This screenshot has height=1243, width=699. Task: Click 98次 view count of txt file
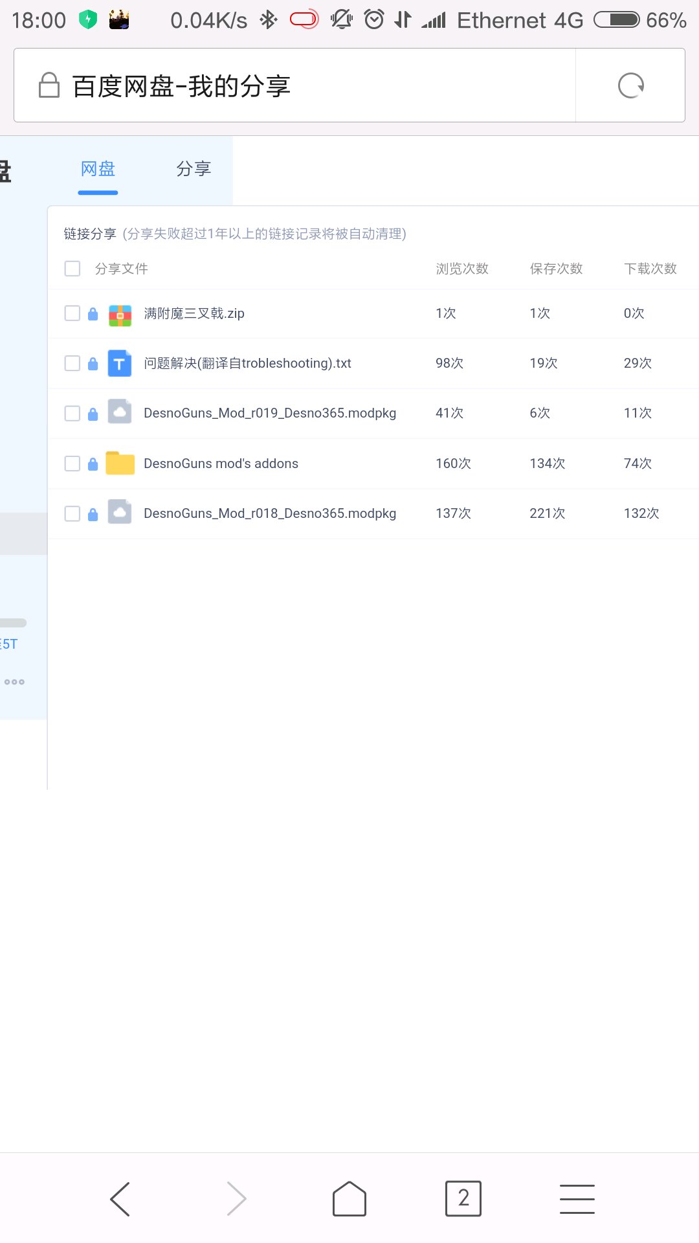[449, 363]
